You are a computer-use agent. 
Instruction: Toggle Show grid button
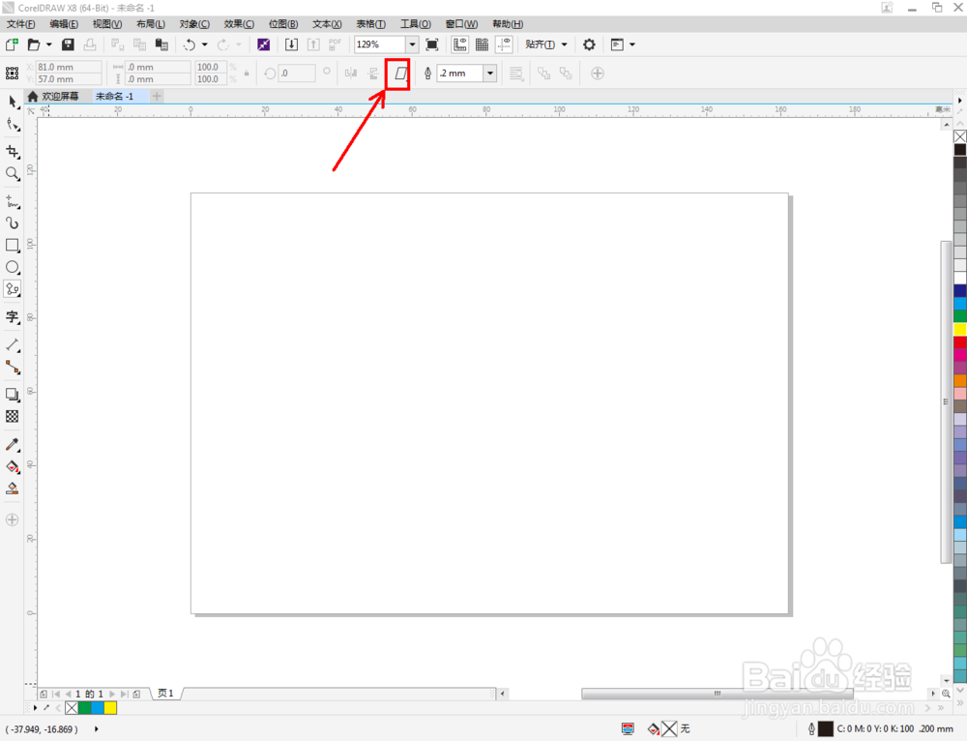483,44
